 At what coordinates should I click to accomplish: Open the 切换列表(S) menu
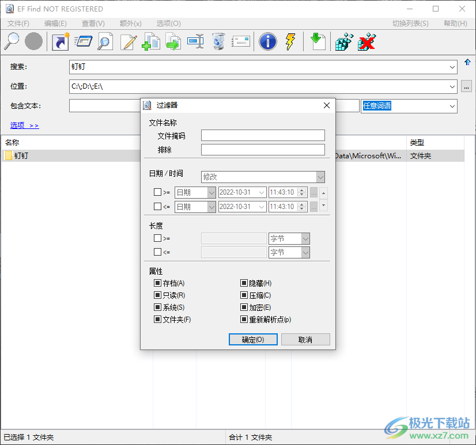[410, 24]
